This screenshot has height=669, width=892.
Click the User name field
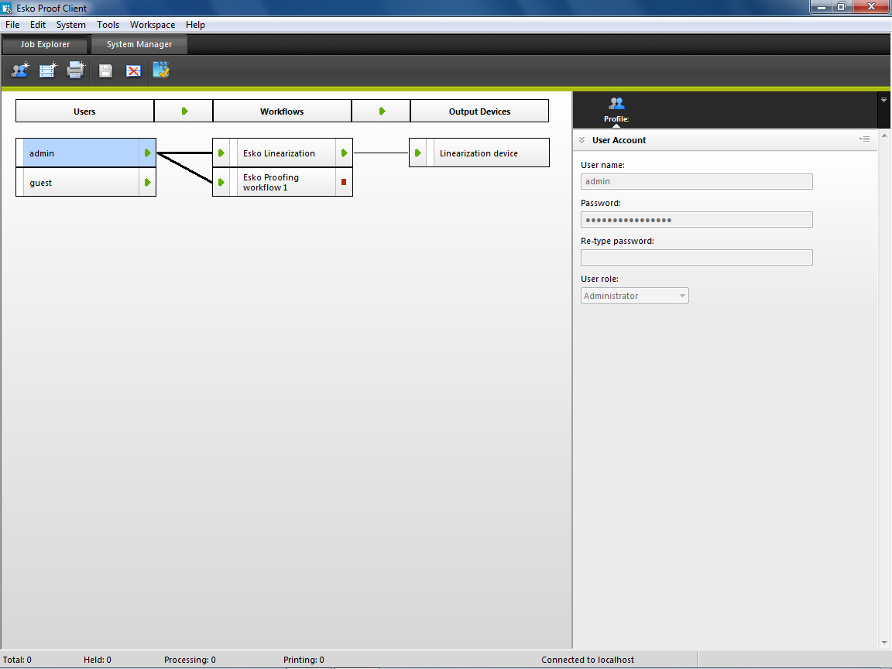[x=696, y=181]
